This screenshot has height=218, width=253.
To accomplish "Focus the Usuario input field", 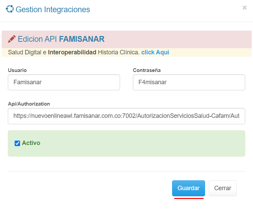I will tap(64, 83).
